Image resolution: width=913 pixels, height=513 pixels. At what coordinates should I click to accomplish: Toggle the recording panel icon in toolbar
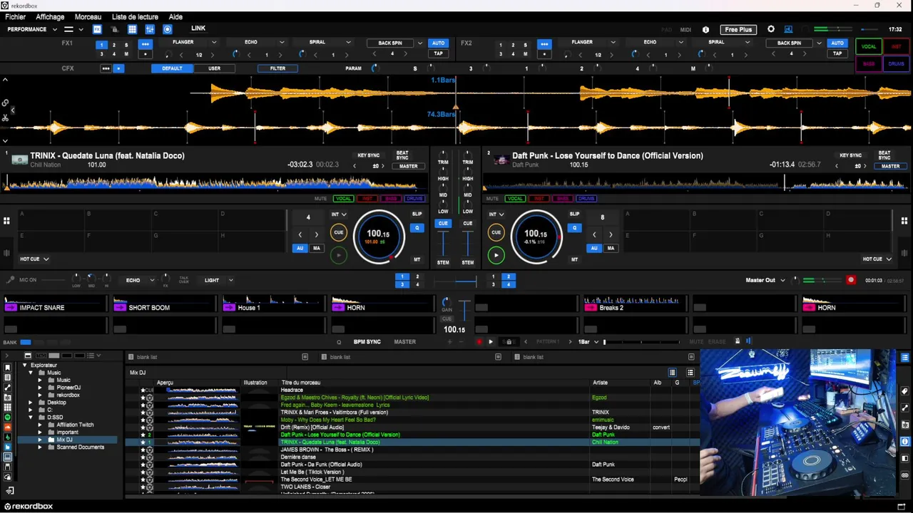pos(168,29)
